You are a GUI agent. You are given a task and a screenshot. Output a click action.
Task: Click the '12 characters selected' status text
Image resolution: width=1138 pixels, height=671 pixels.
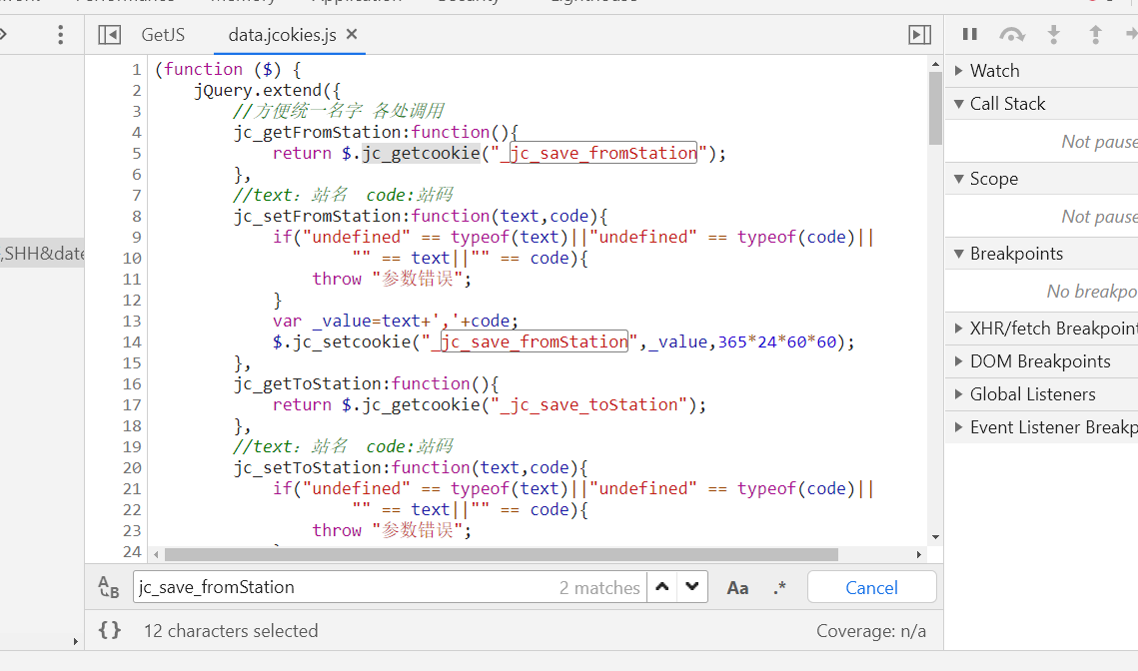231,631
